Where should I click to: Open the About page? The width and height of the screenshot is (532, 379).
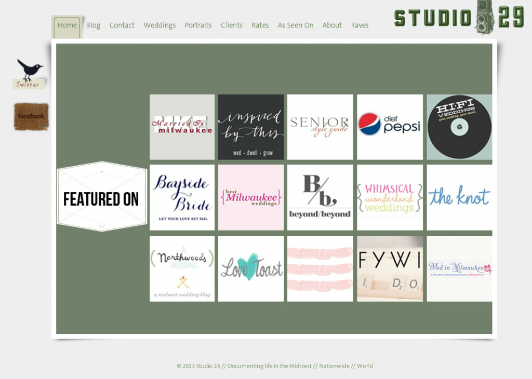(x=332, y=25)
